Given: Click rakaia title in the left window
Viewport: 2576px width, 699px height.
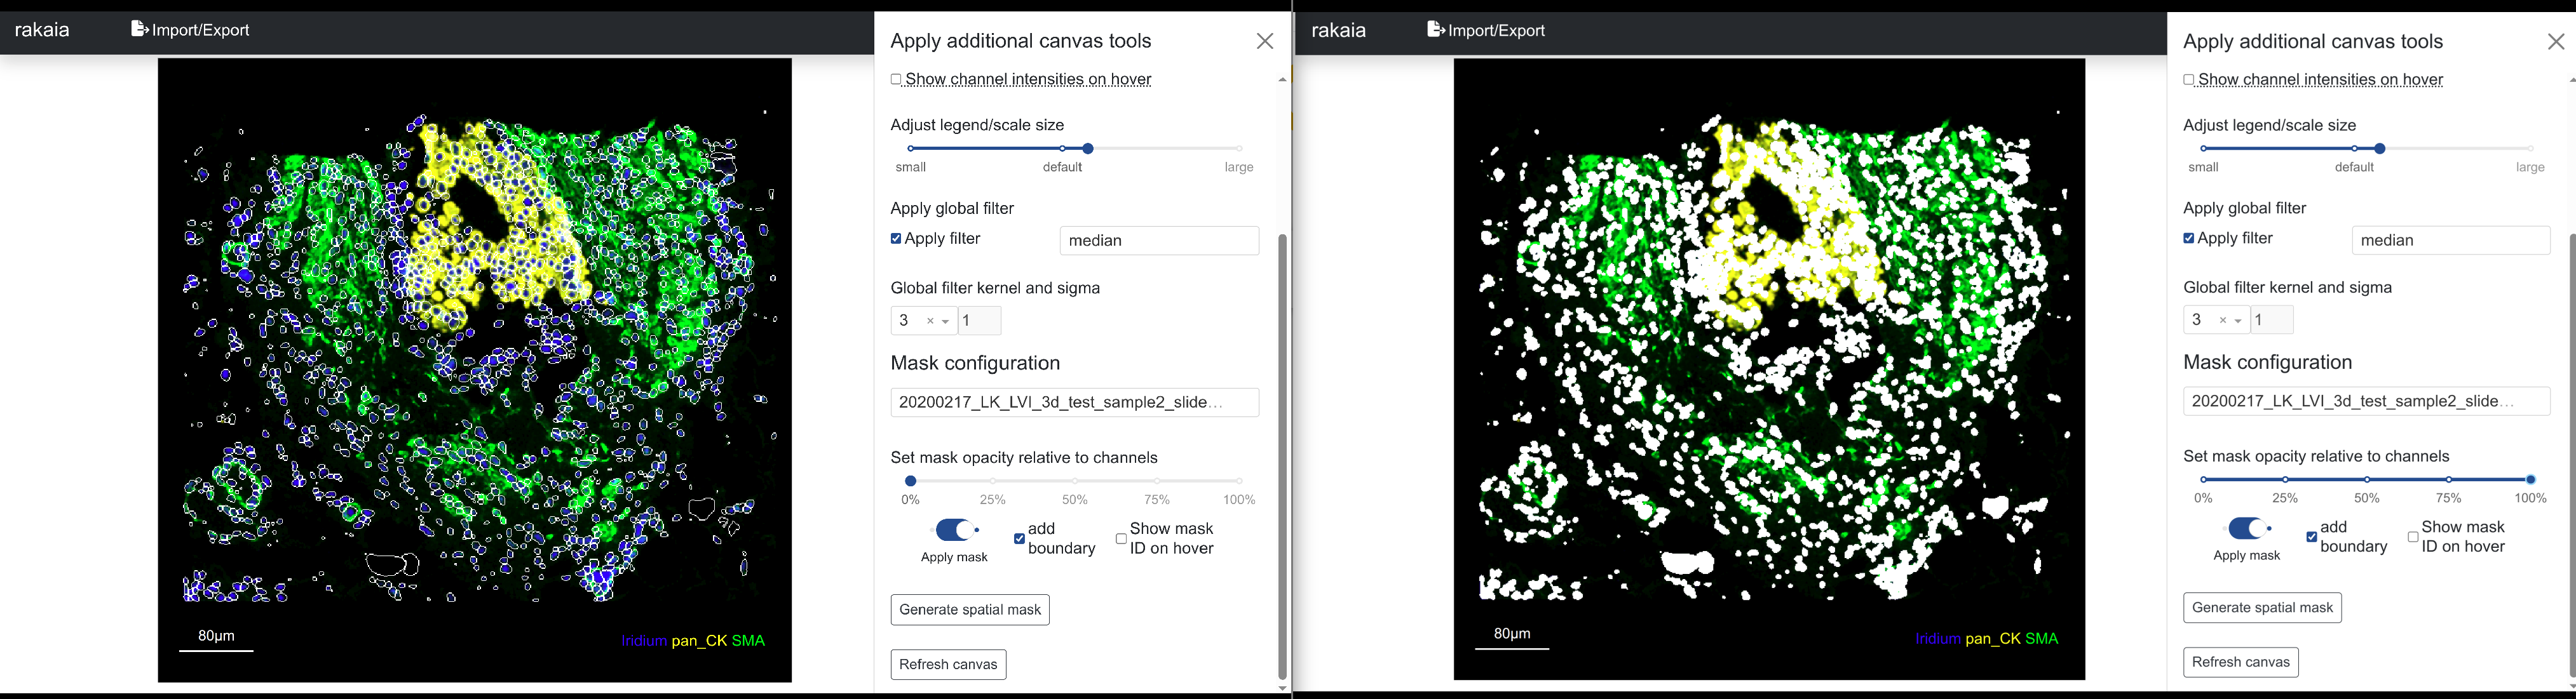Looking at the screenshot, I should click(42, 30).
